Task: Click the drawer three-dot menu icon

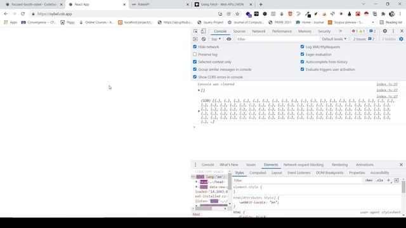Action: click(195, 165)
